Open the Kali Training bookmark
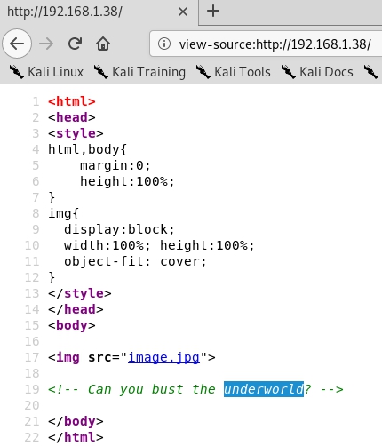382x446 pixels. pos(139,72)
